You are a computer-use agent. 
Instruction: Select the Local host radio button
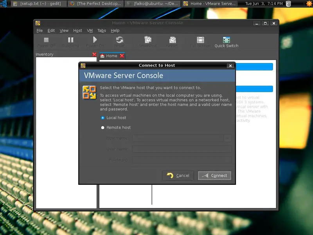(x=103, y=118)
